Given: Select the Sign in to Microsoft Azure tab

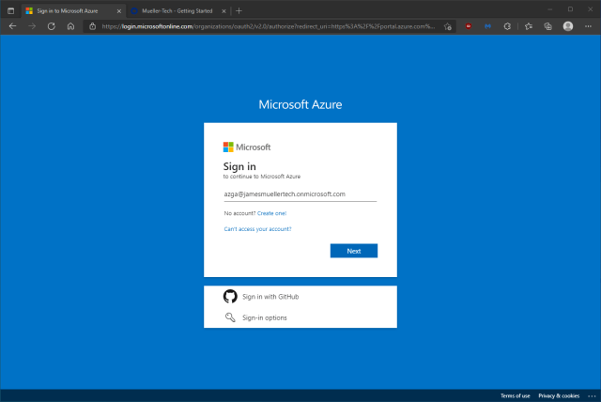Looking at the screenshot, I should click(66, 9).
